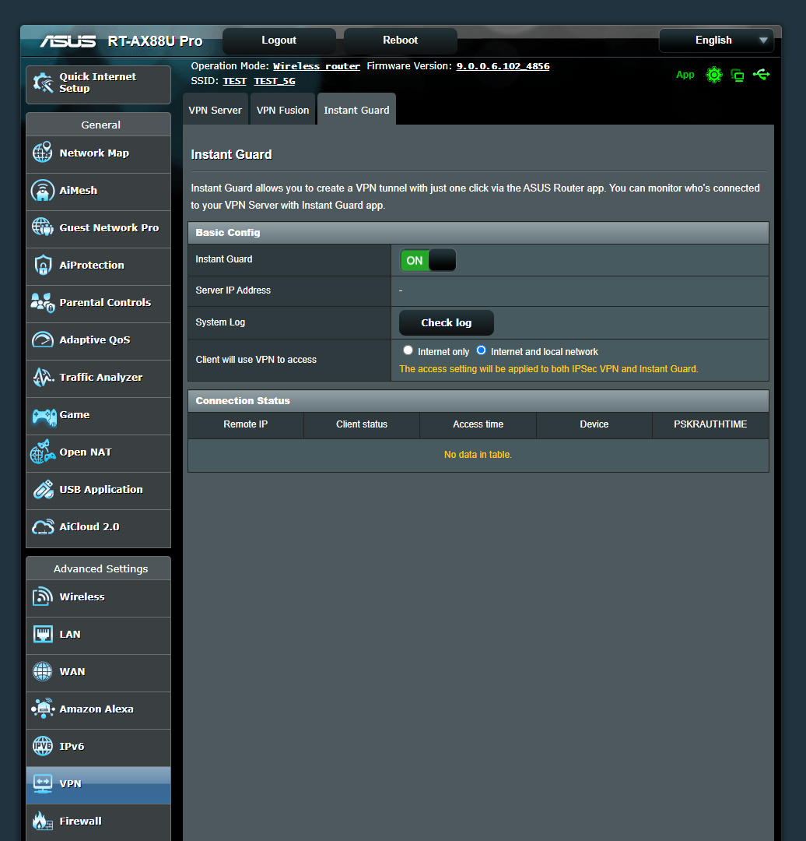
Task: Open WAN globe icon
Action: (x=43, y=671)
